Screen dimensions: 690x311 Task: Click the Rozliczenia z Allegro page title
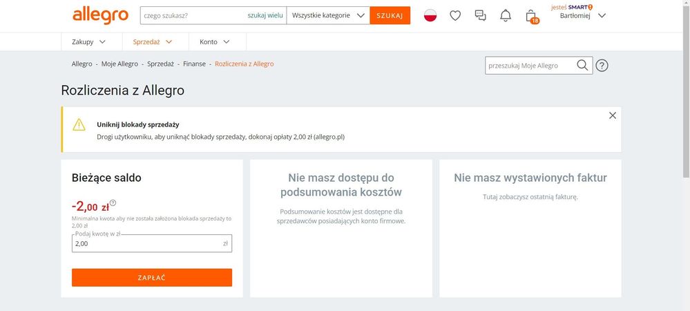[x=123, y=91]
